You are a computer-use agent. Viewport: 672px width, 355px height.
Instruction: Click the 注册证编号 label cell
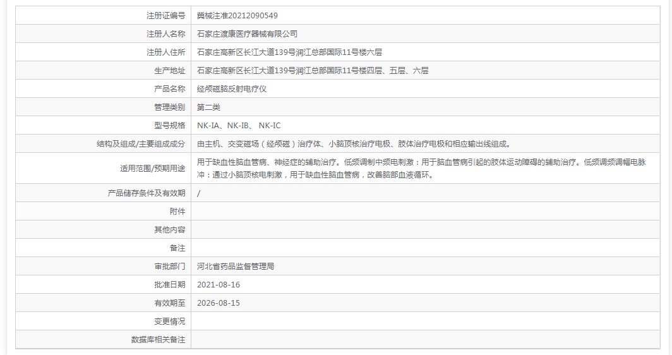point(104,15)
